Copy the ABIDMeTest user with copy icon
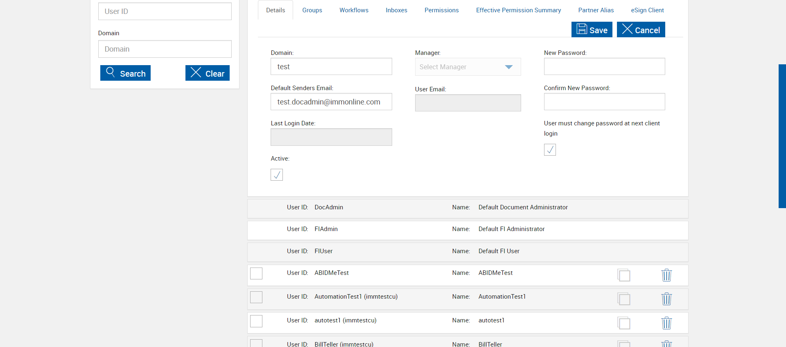This screenshot has width=786, height=347. pyautogui.click(x=624, y=275)
